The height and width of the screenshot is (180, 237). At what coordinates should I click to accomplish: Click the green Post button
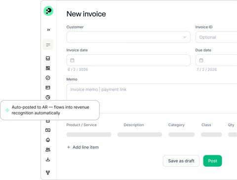212,161
